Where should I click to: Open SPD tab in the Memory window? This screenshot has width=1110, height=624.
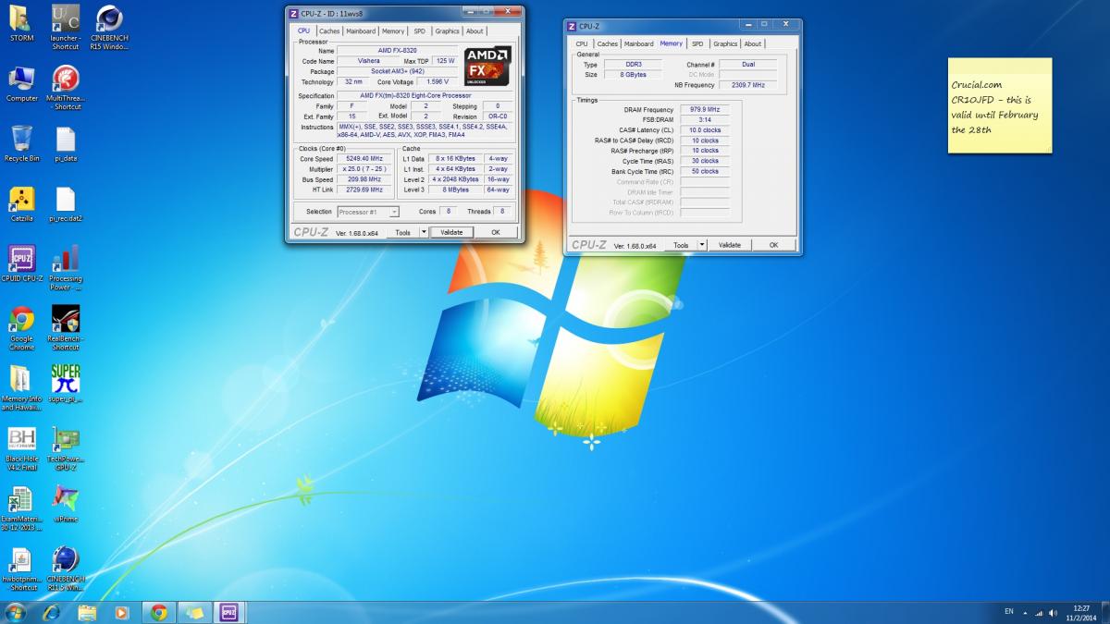[x=697, y=43]
